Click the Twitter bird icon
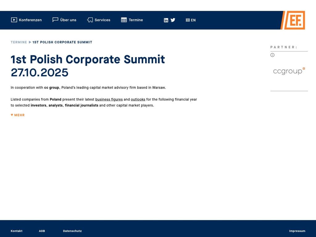Viewport: 316px width, 237px height. 173,20
